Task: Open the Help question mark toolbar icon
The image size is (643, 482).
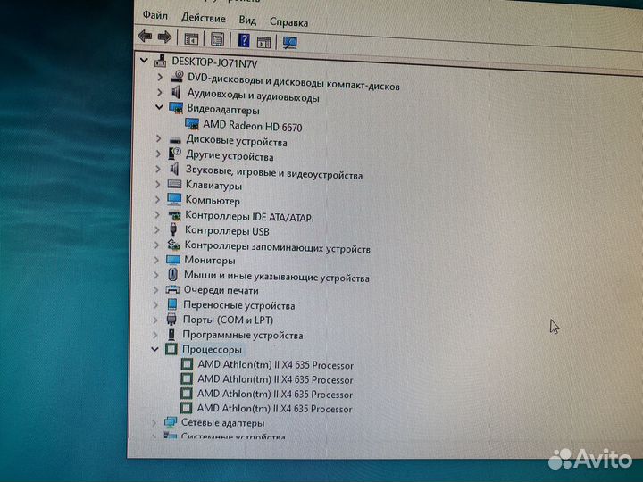Action: point(244,40)
